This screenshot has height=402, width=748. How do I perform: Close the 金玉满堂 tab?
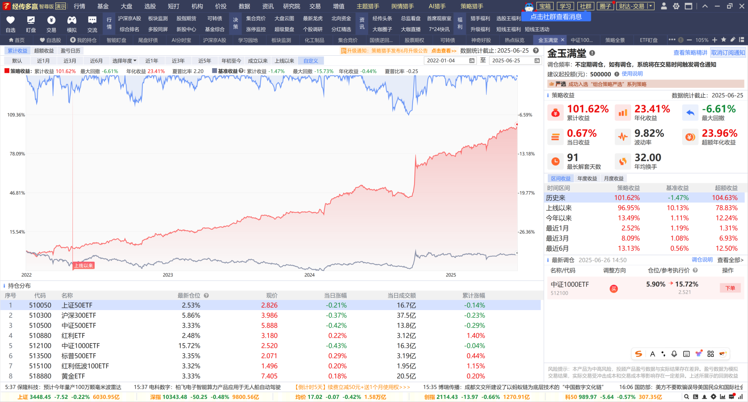pyautogui.click(x=562, y=40)
